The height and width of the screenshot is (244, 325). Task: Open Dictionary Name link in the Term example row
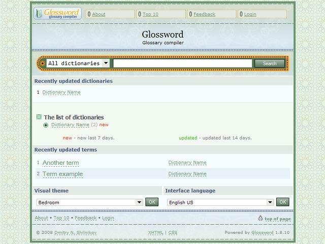(x=187, y=174)
